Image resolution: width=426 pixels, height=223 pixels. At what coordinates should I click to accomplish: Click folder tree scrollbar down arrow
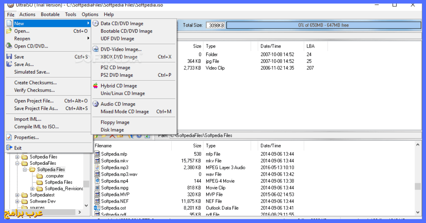(x=86, y=205)
